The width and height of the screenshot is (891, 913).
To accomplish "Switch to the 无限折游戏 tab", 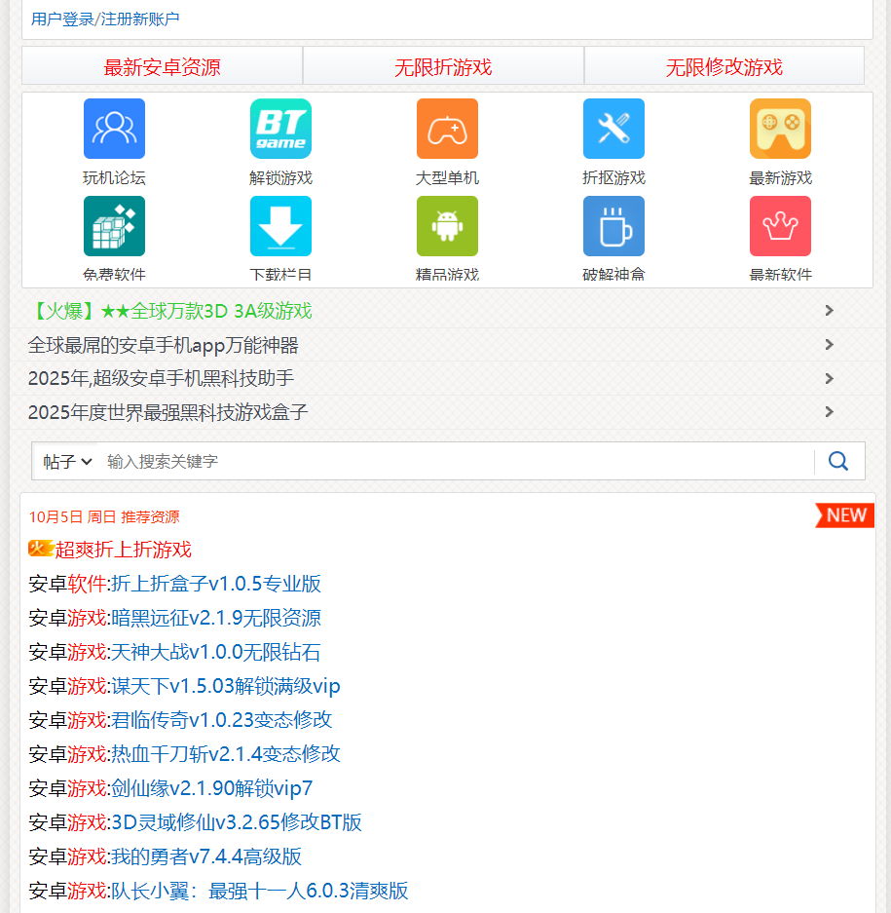I will click(x=443, y=66).
